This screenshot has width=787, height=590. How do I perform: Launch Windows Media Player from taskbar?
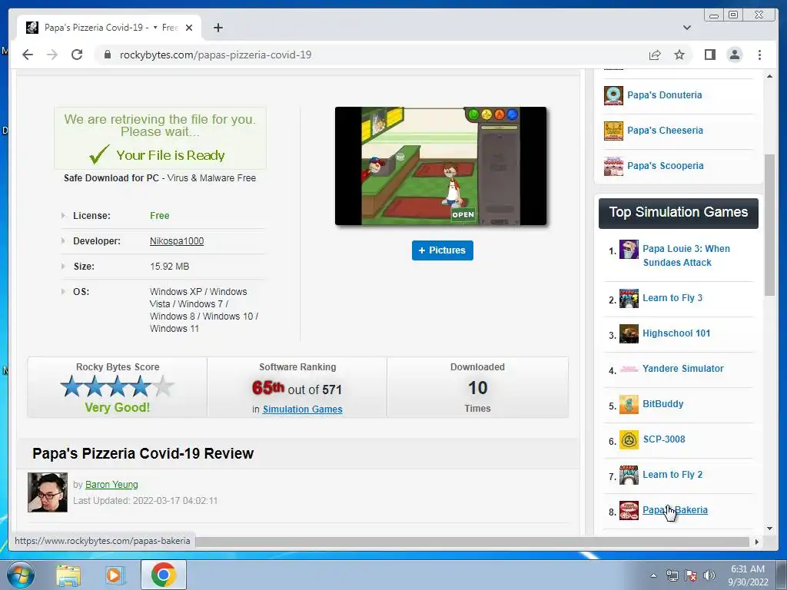[x=115, y=575]
